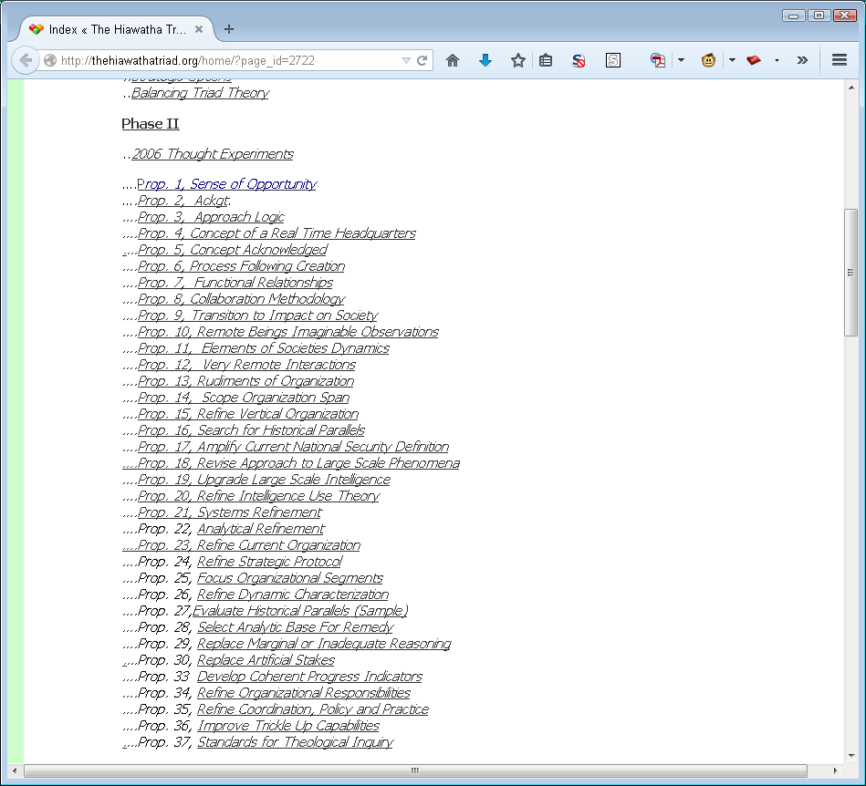The height and width of the screenshot is (786, 866).
Task: Open Prop. 7, Functional Relationships link
Action: 235,283
